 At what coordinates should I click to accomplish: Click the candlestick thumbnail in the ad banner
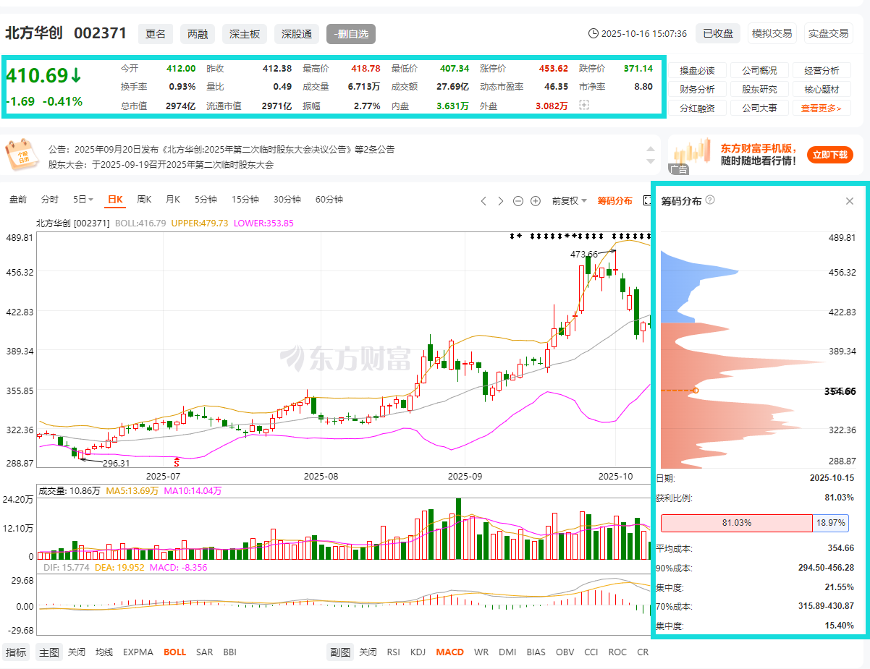coord(693,153)
